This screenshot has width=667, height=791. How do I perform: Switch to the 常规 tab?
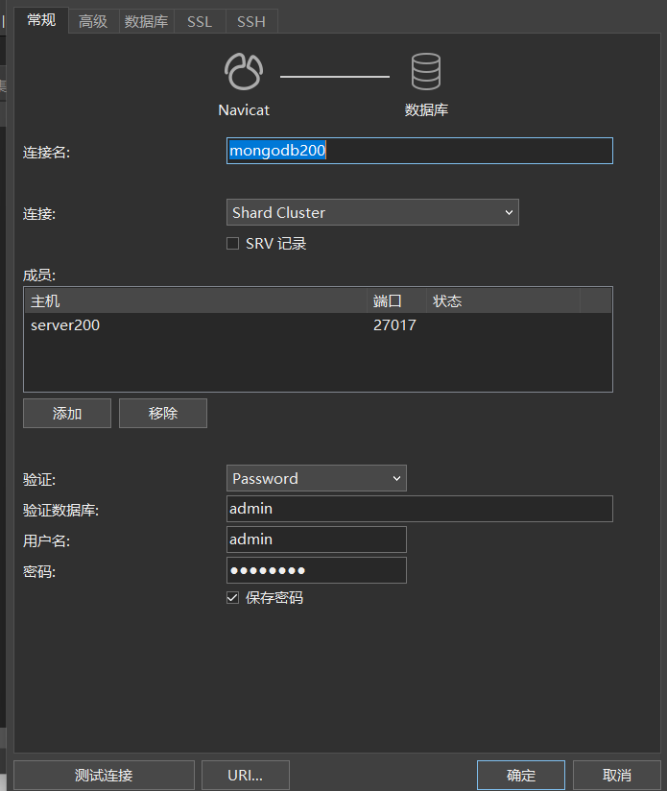(x=41, y=21)
